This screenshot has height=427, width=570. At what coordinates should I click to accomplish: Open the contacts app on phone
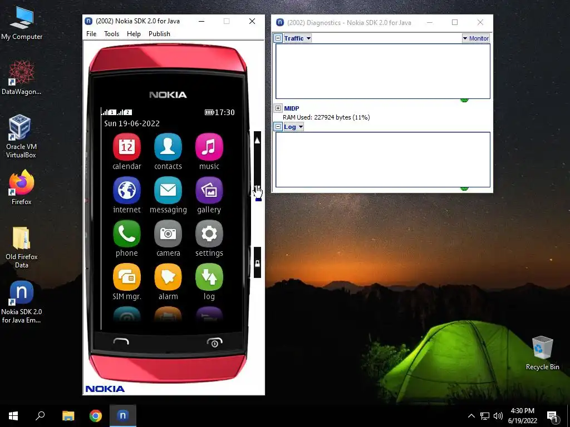[x=168, y=147]
